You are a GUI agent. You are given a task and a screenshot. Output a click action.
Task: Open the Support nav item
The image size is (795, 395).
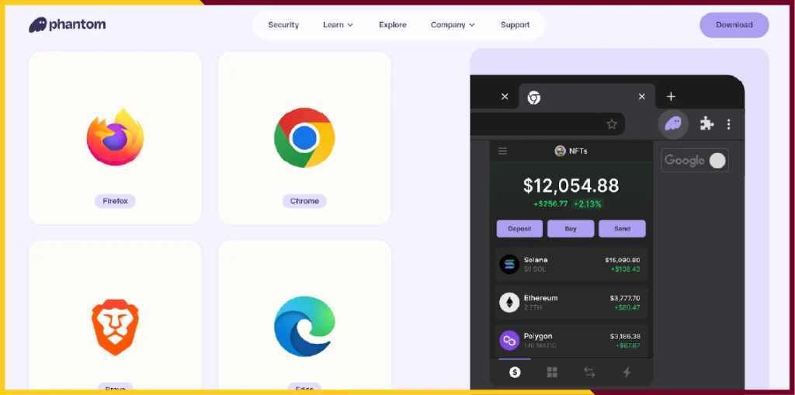[x=516, y=25]
